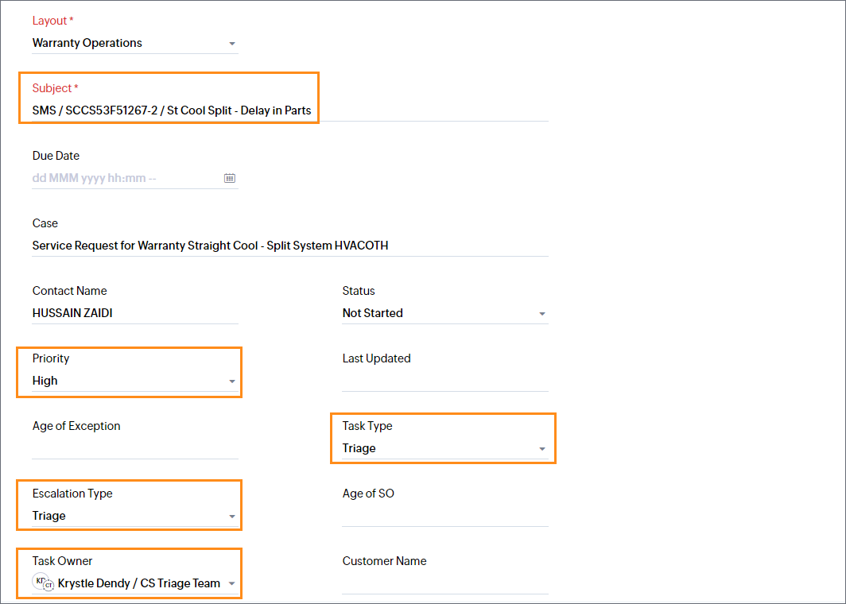846x604 pixels.
Task: Click the Age of SO field
Action: [x=444, y=516]
